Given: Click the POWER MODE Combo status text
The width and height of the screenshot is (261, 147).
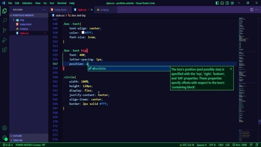Looking at the screenshot, I should pos(30,145).
